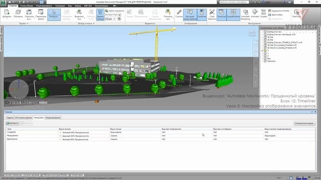Image resolution: width=321 pixels, height=180 pixels.
Task: Click the Обновить (Refresh) ribbon icon
Action: pos(18,14)
